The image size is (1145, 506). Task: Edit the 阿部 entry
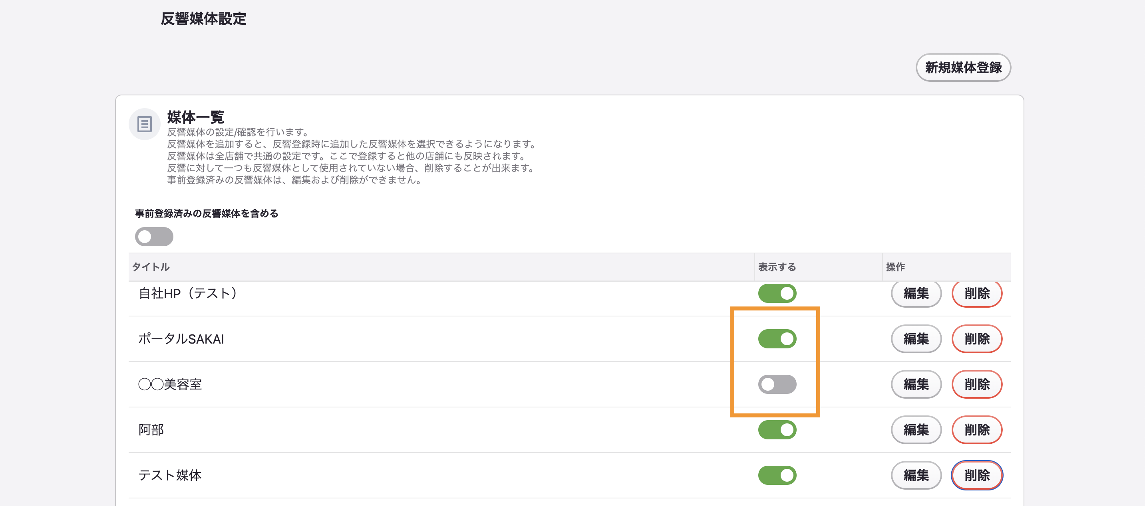point(916,430)
